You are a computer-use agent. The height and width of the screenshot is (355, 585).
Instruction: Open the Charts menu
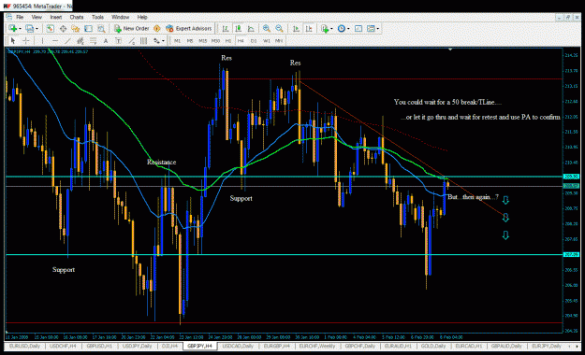point(77,17)
